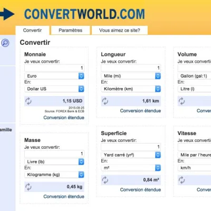Expand the Kilogramme (kg) dropdown
The width and height of the screenshot is (211, 211).
tap(54, 175)
